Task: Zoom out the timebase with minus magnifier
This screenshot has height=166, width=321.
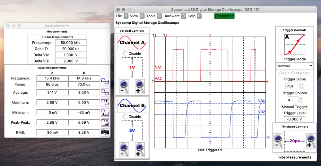Action: click(x=278, y=141)
